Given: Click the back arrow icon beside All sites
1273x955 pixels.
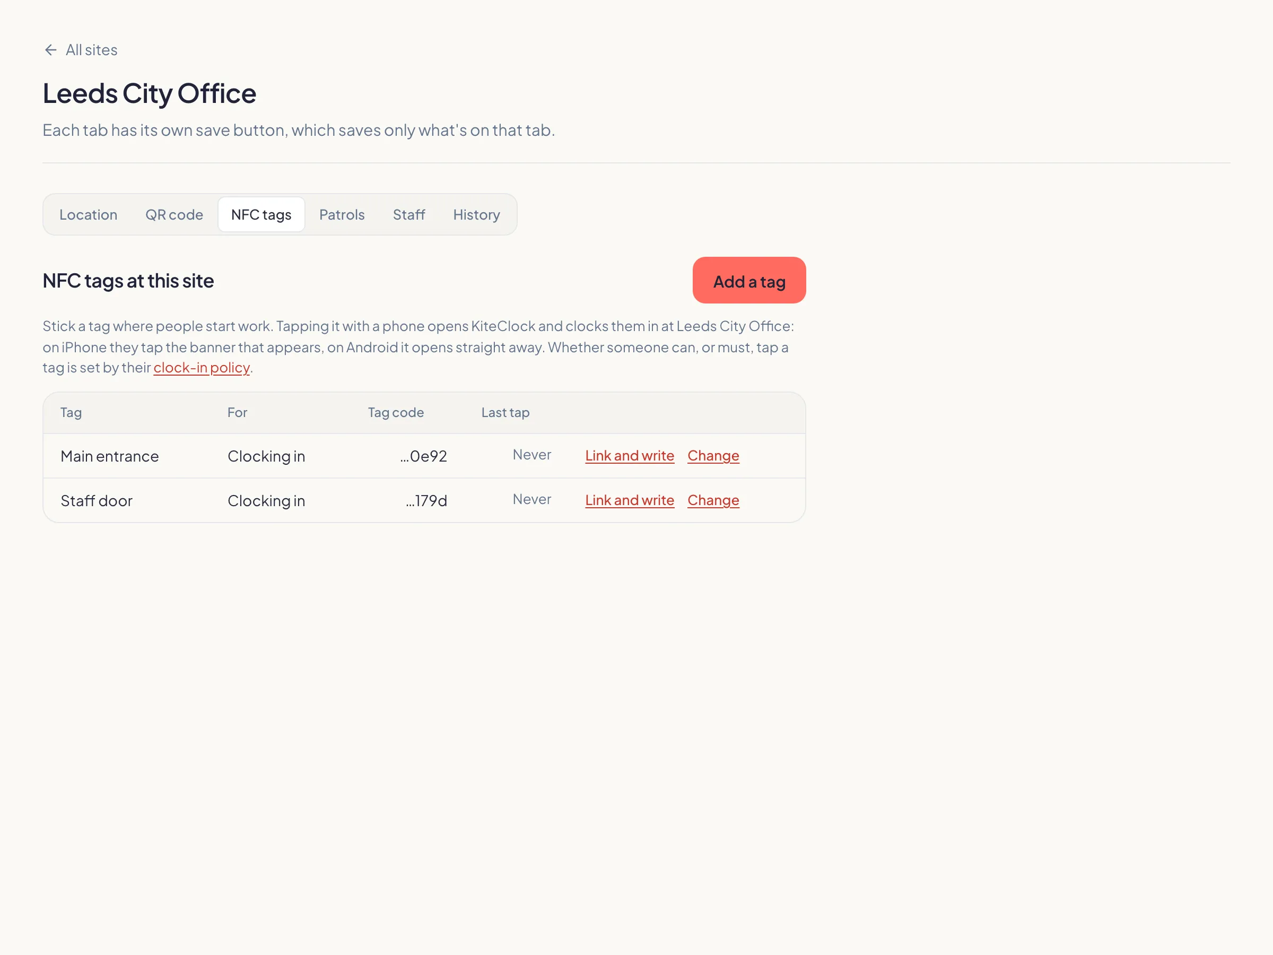Looking at the screenshot, I should click(50, 50).
